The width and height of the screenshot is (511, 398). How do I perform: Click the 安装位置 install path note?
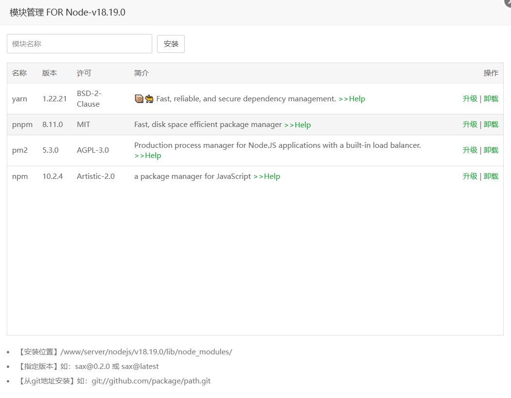click(125, 352)
